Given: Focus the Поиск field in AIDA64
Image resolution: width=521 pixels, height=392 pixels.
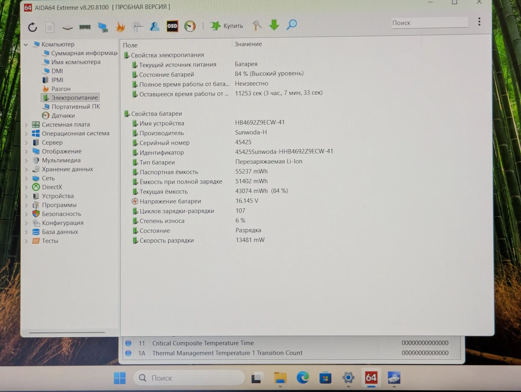Looking at the screenshot, I should coord(430,23).
